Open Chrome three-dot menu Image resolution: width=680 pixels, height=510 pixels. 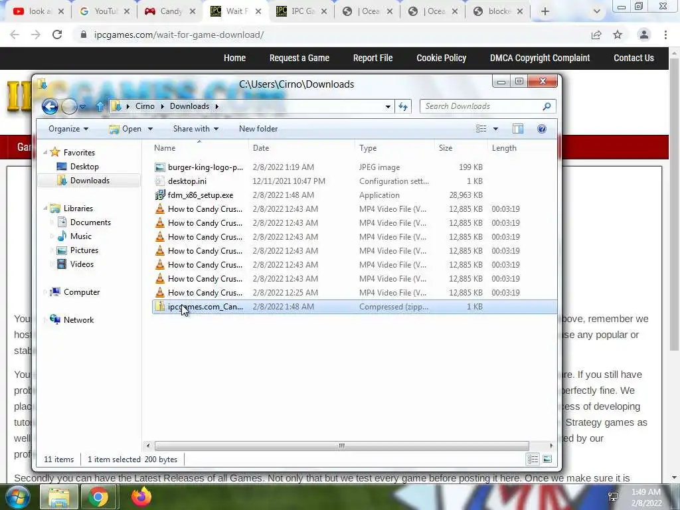tap(665, 35)
